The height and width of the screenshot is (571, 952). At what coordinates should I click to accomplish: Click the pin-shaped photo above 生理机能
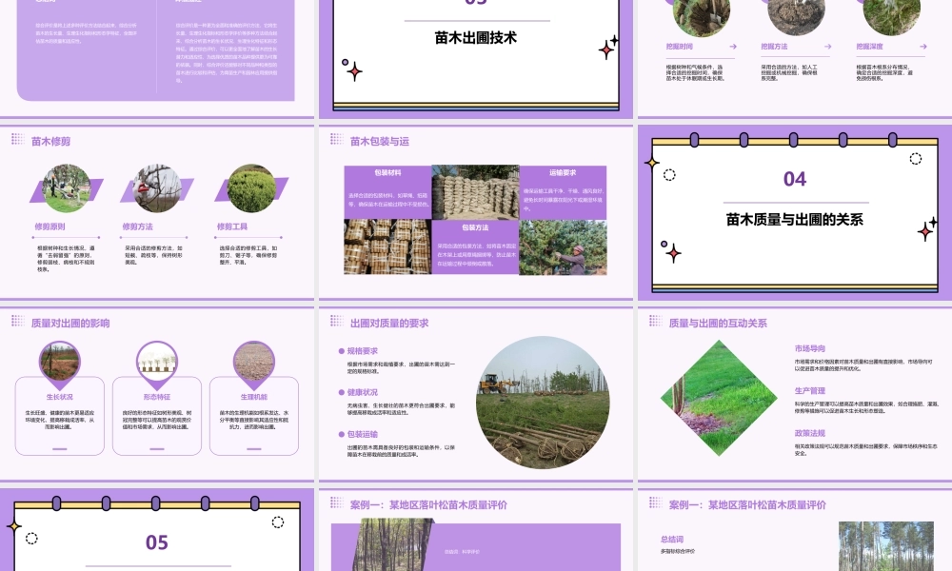click(x=254, y=364)
